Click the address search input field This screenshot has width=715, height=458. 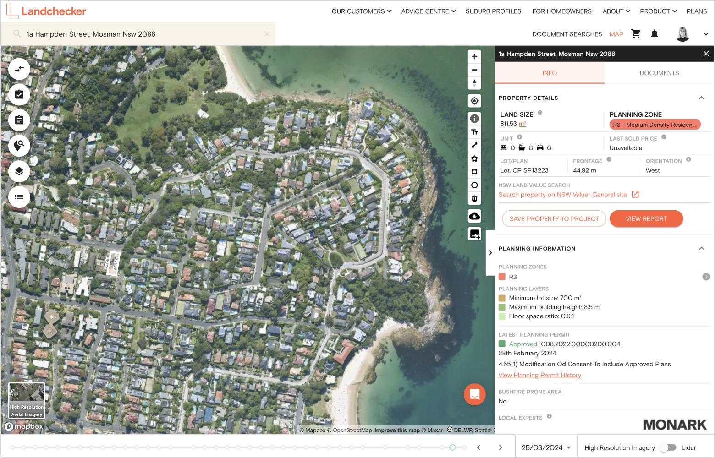pos(137,34)
